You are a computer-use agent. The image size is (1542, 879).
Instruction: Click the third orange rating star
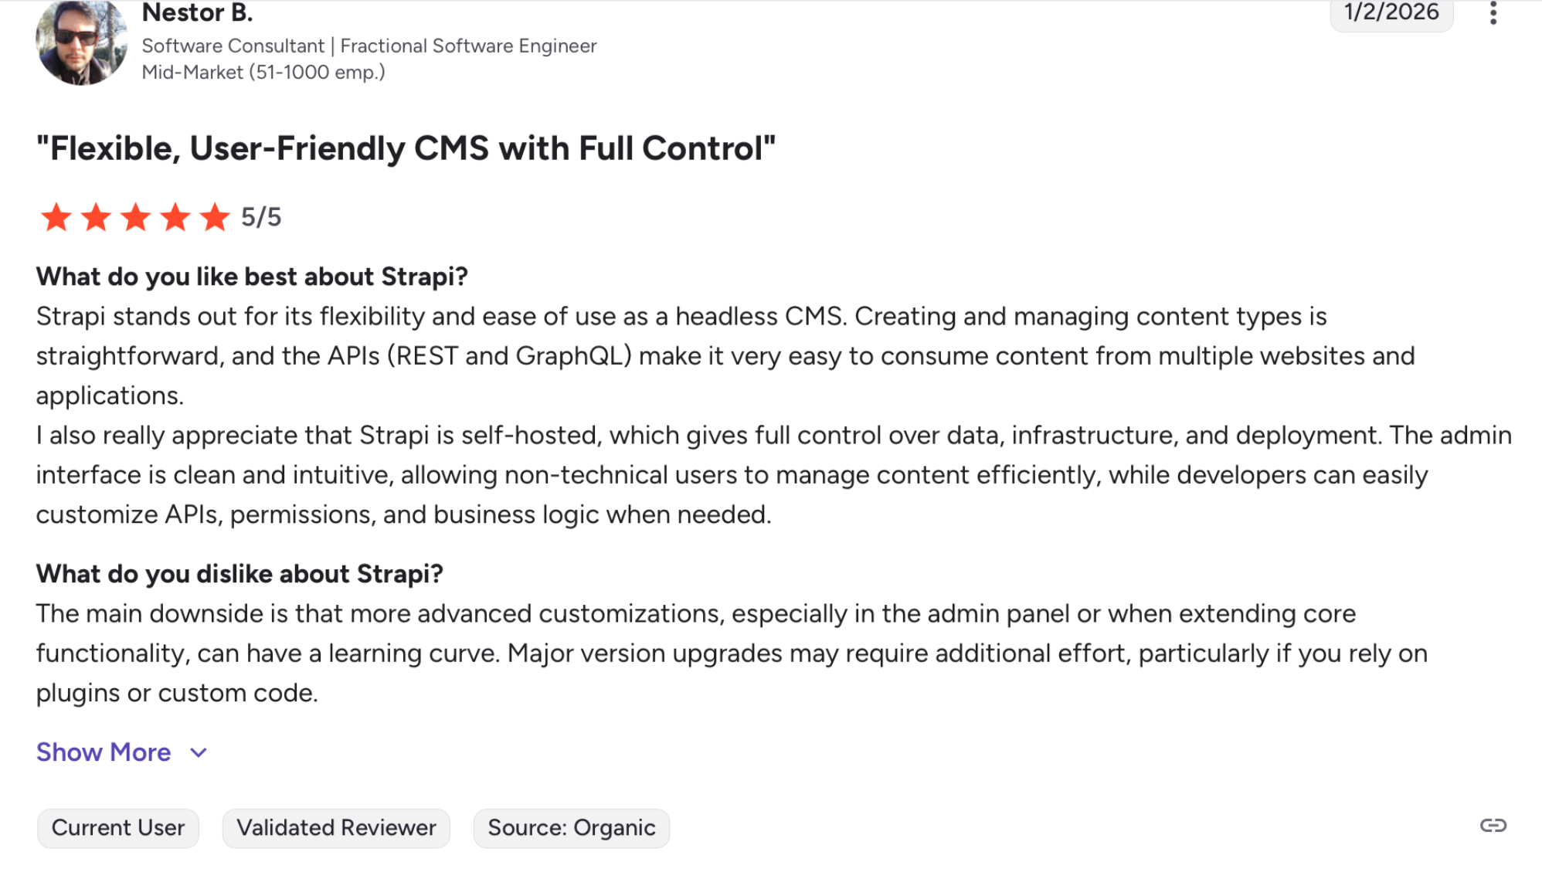pos(135,217)
